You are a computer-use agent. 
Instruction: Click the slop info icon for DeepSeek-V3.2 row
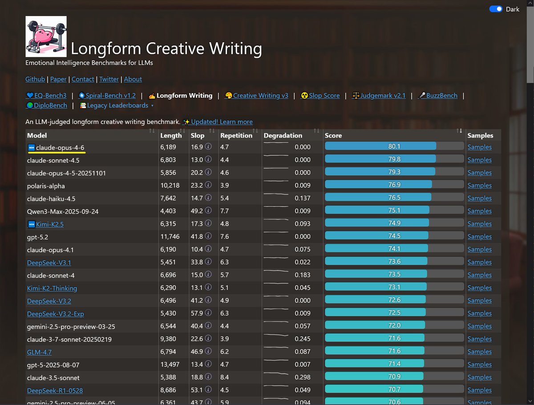point(208,301)
